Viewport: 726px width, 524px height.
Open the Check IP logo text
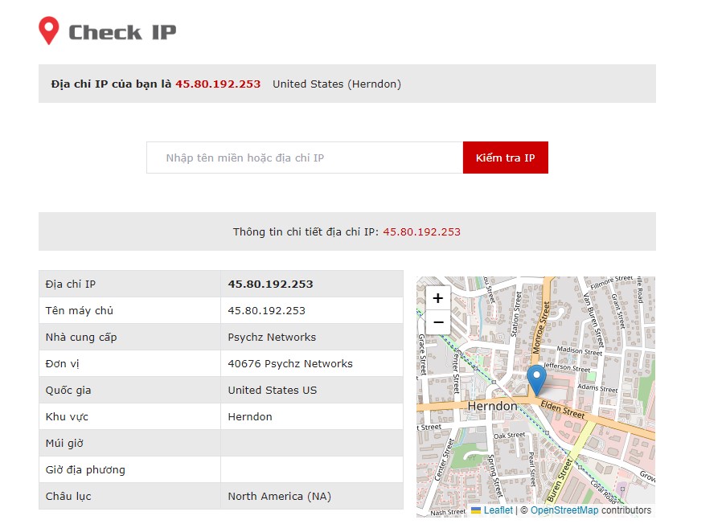(x=122, y=32)
